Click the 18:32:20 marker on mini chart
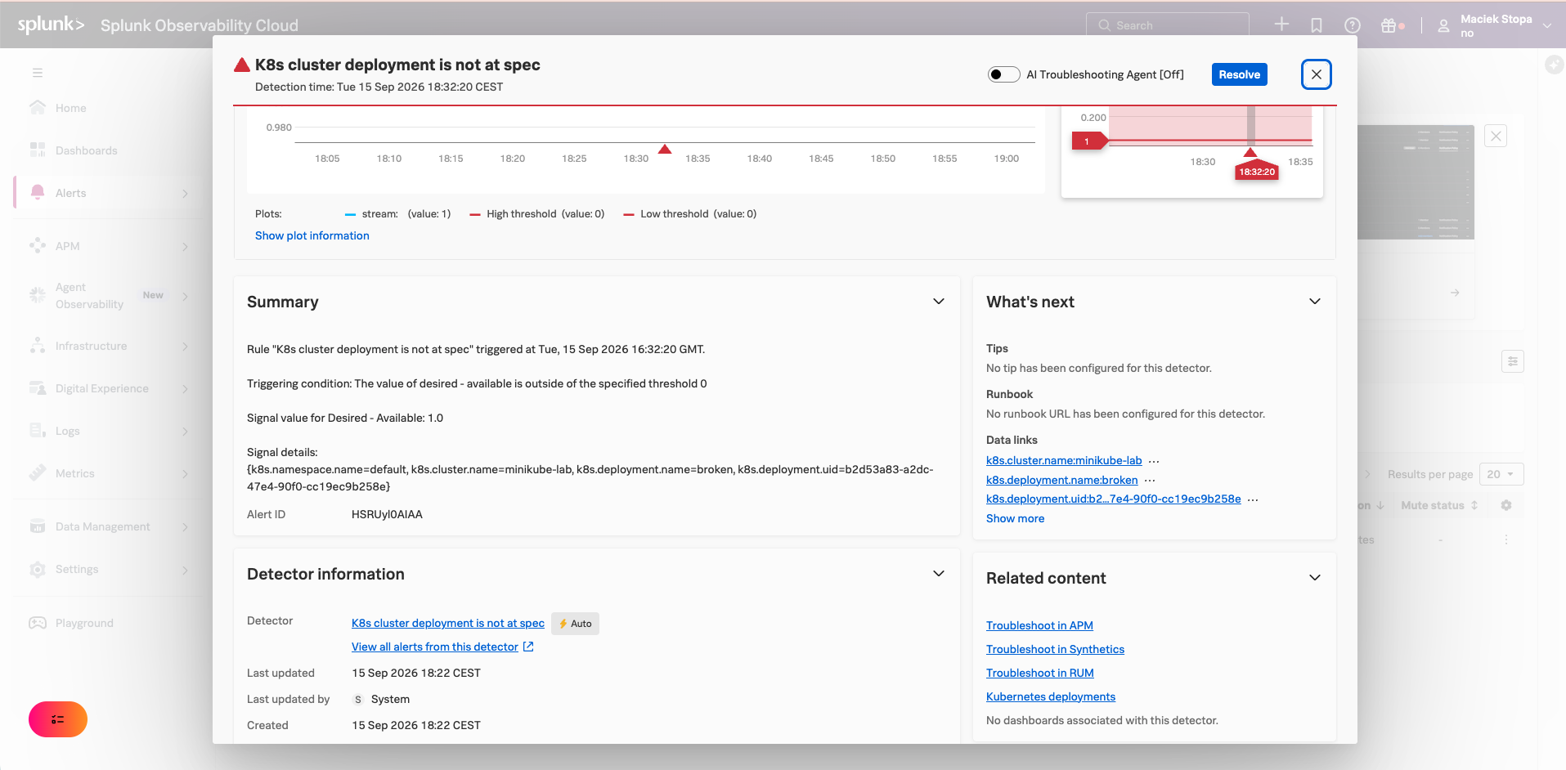 point(1256,172)
